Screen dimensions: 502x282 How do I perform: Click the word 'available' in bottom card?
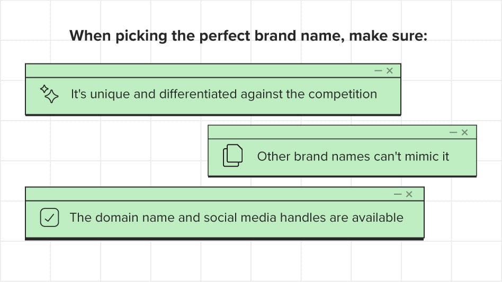pos(378,217)
